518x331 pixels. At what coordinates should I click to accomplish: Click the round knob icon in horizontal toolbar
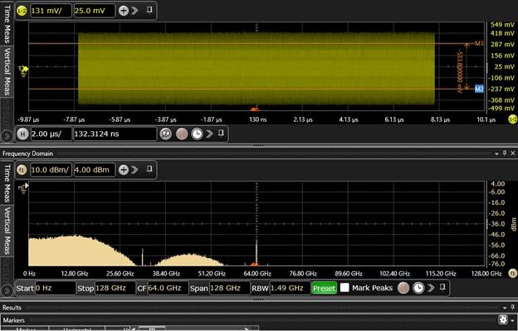pyautogui.click(x=182, y=134)
